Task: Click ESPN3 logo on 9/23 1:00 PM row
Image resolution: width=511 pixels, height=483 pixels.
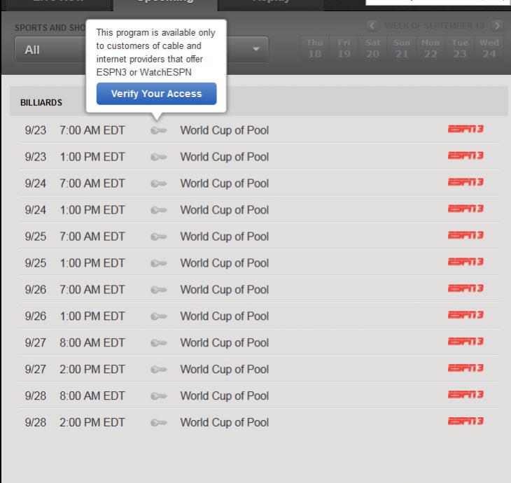Action: [465, 156]
